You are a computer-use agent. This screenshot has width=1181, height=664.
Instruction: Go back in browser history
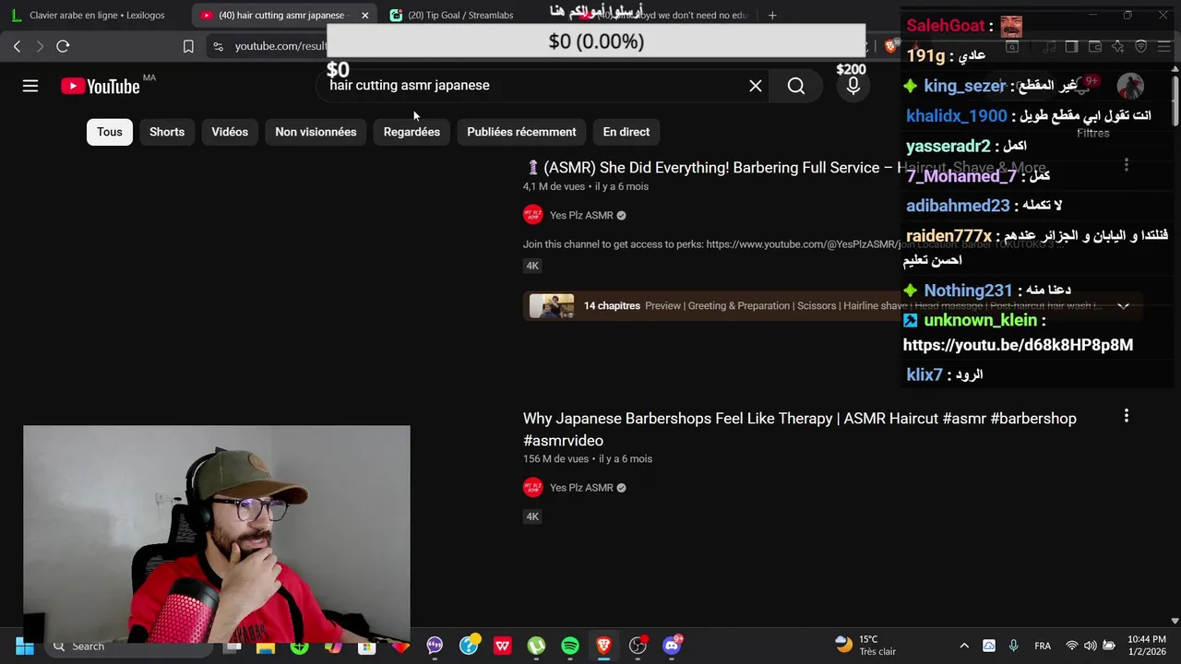point(17,46)
